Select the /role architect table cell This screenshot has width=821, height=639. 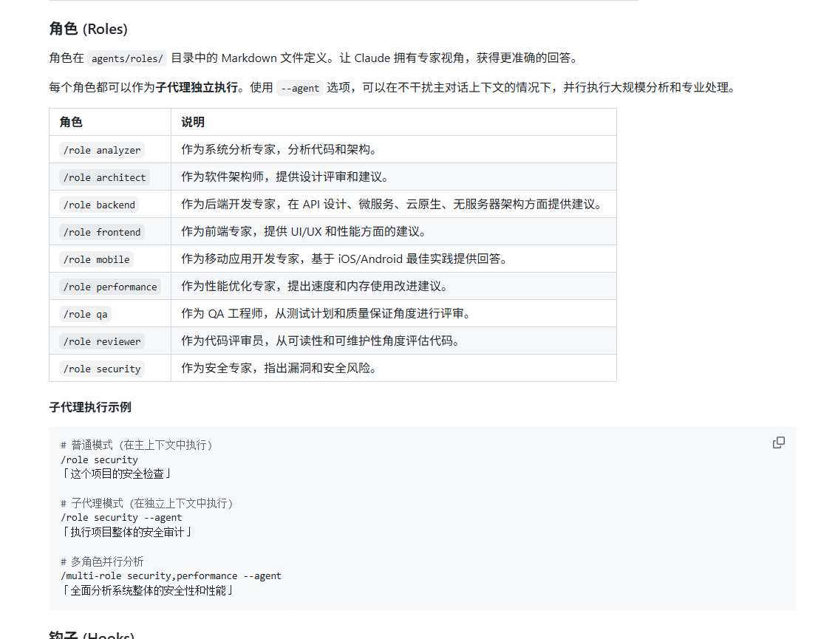click(x=105, y=177)
